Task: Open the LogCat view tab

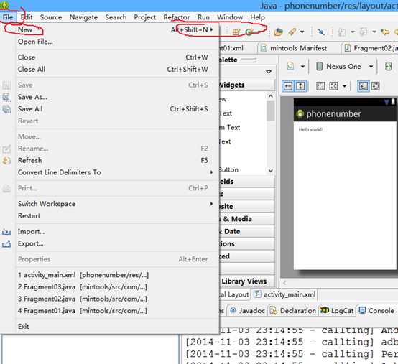Action: (337, 311)
